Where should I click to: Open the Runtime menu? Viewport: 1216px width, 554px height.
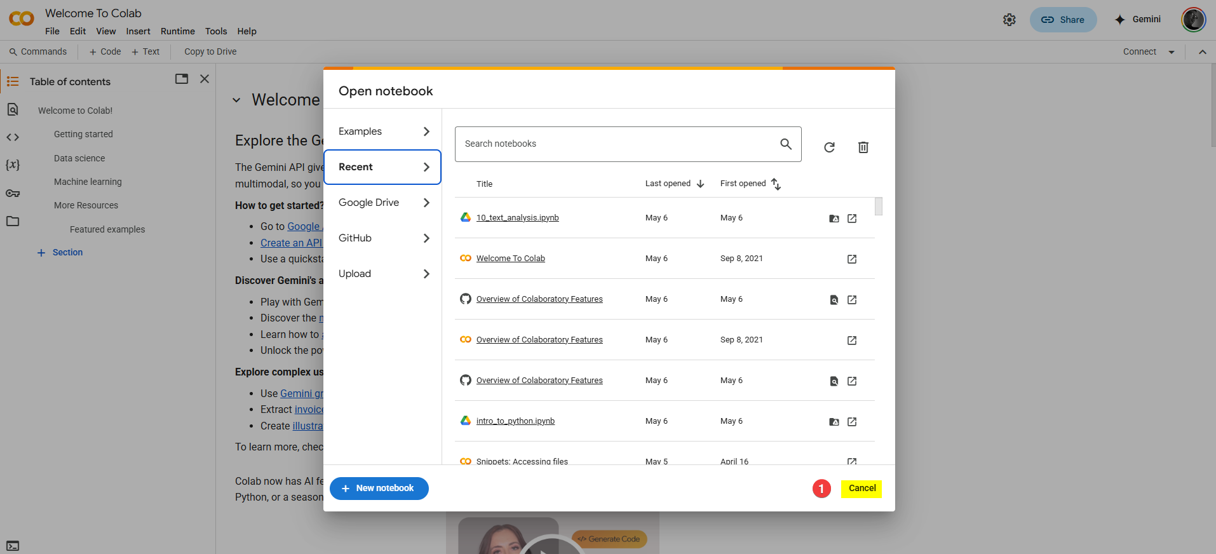177,31
